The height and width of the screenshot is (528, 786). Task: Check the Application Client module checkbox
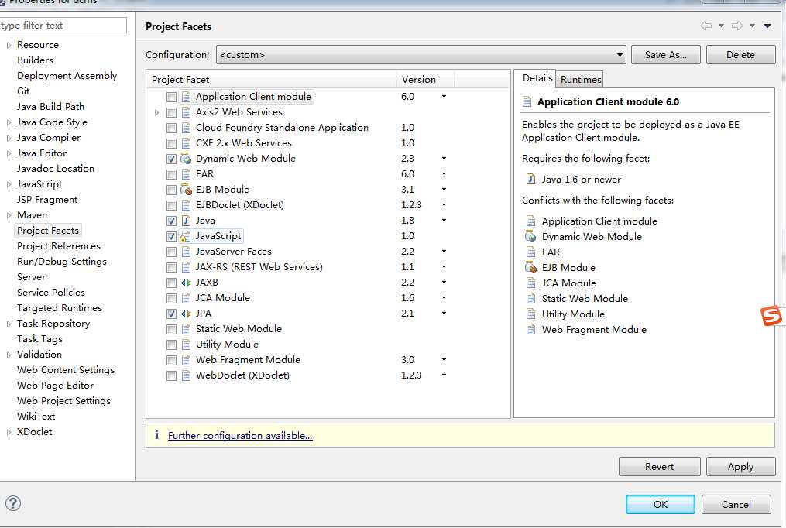pyautogui.click(x=171, y=98)
